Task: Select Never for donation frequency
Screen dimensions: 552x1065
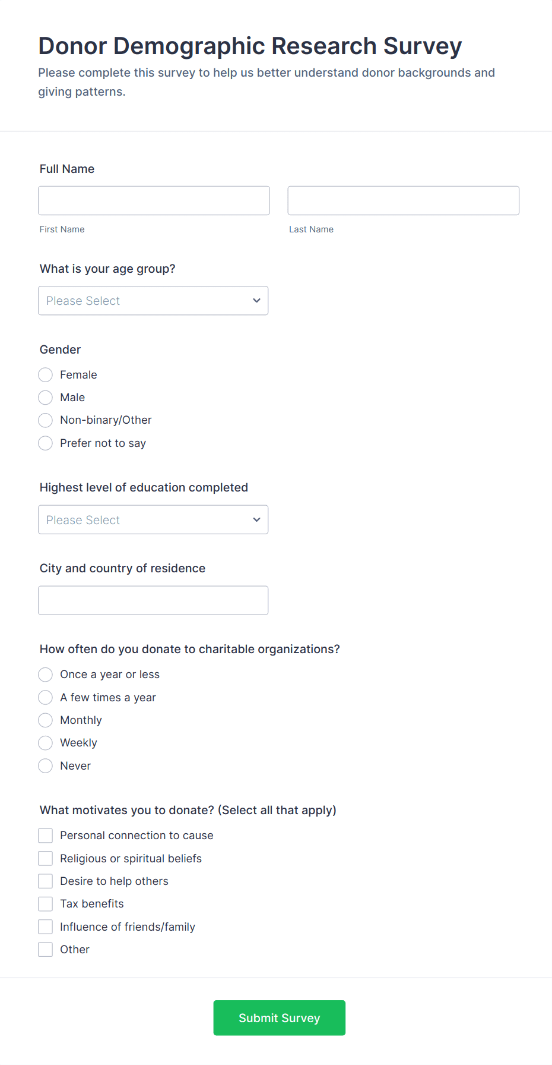Action: point(46,766)
